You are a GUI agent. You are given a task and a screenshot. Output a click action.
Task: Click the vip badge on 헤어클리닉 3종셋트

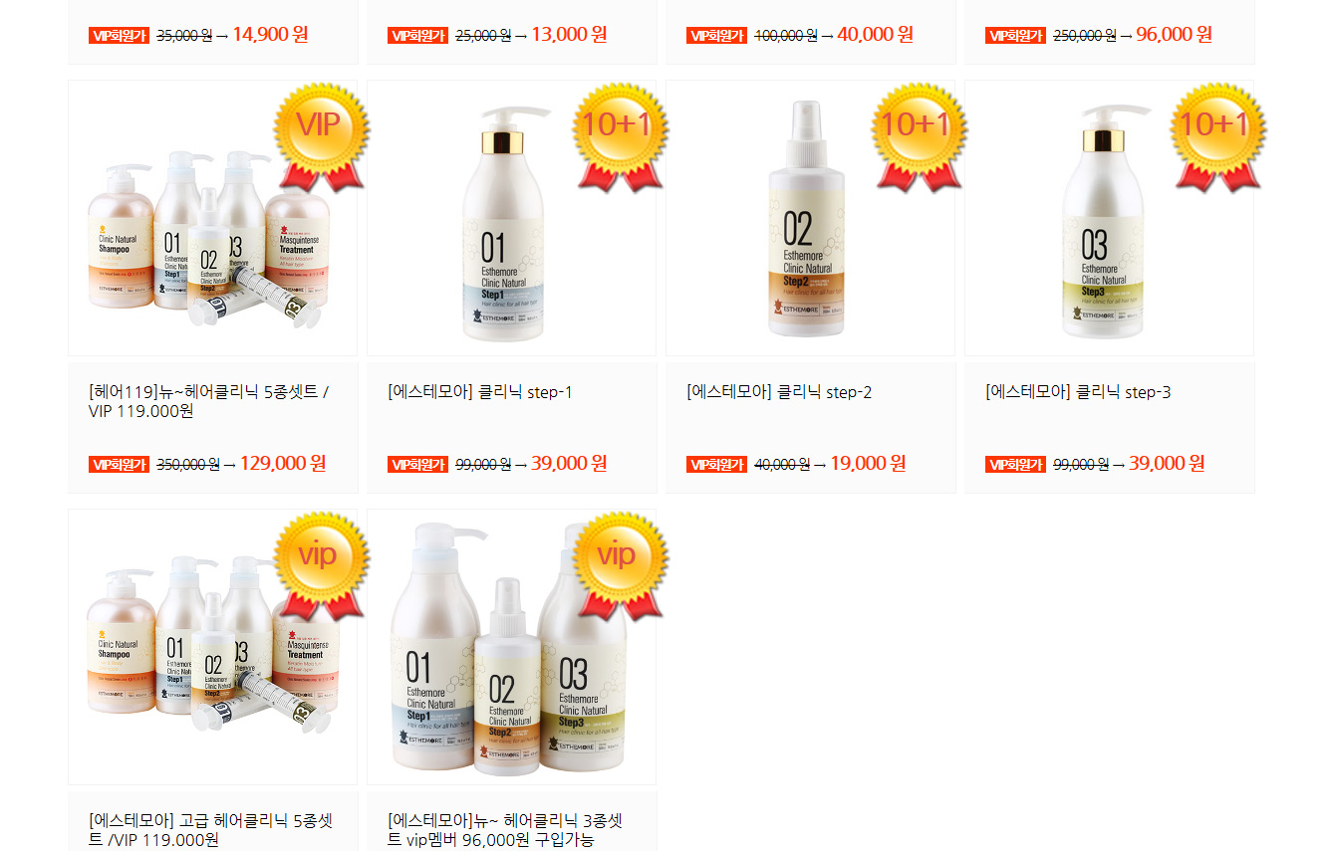coord(620,565)
